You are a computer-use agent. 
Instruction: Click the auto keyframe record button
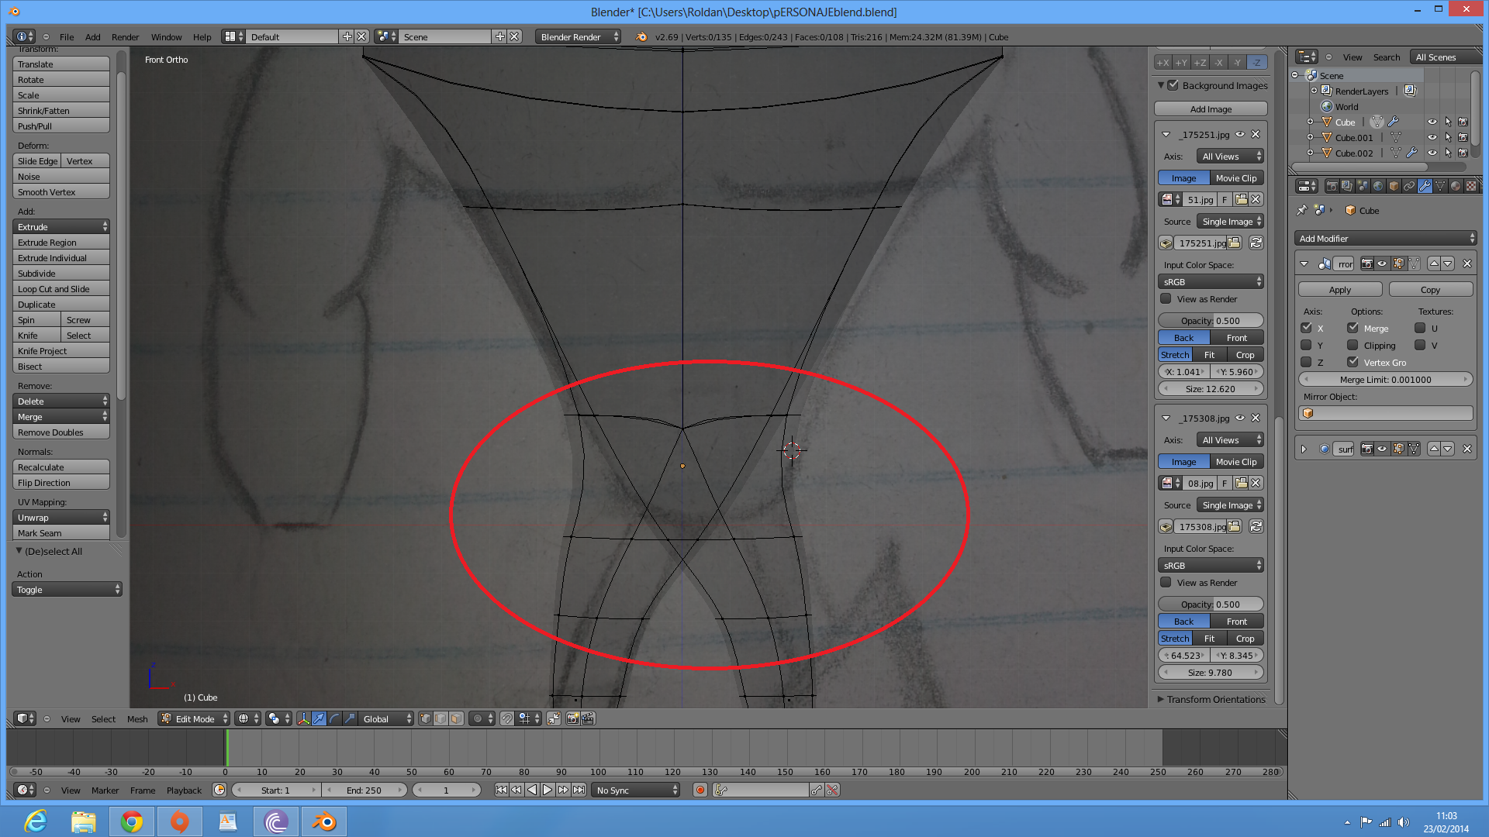pos(700,790)
